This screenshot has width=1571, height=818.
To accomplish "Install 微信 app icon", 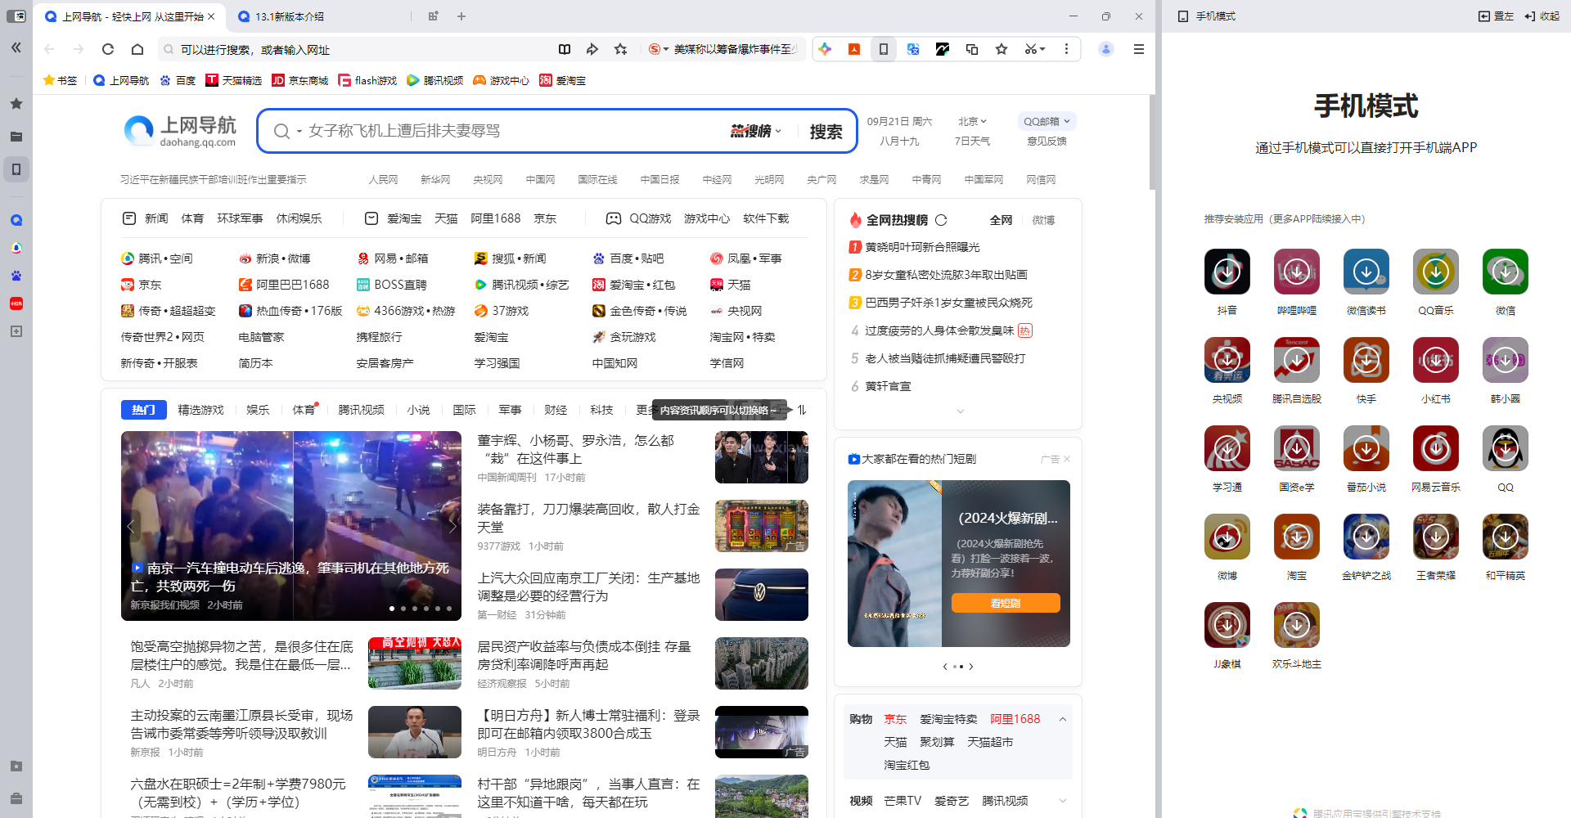I will click(1506, 272).
